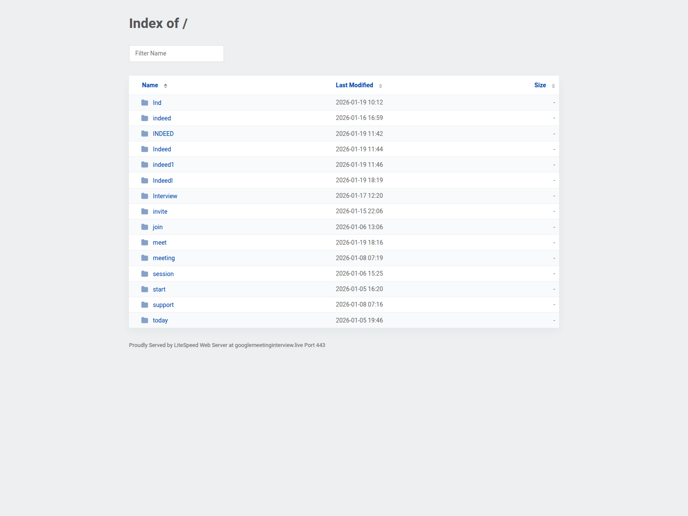
Task: Click the folder icon next to indeed1
Action: 144,165
